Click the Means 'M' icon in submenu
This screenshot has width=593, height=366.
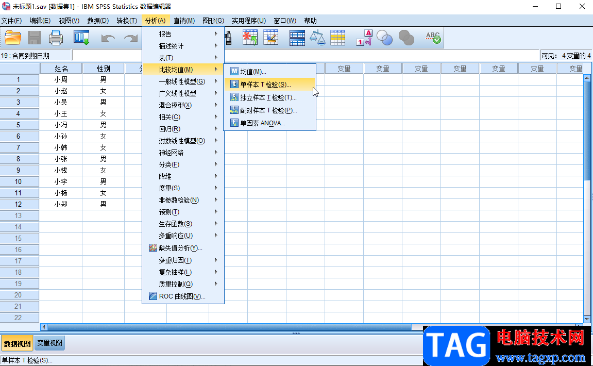pos(234,71)
